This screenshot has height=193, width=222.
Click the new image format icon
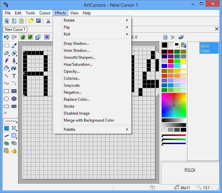[x=165, y=37]
